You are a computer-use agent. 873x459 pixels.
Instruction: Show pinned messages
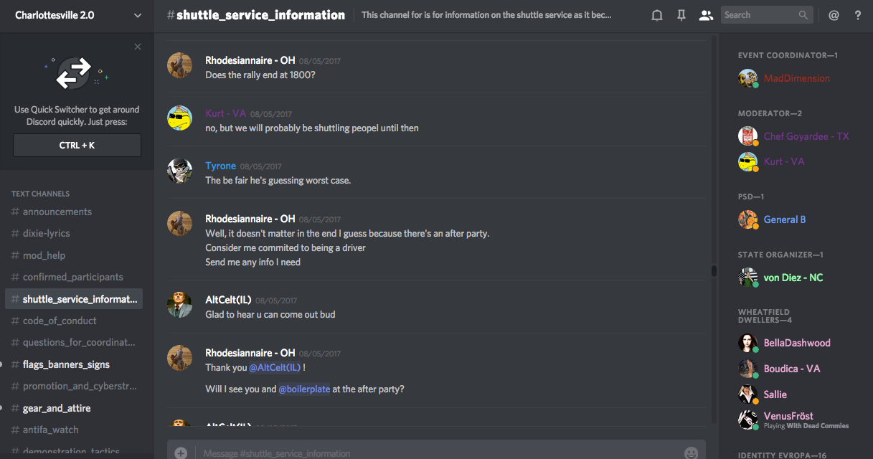click(x=681, y=15)
